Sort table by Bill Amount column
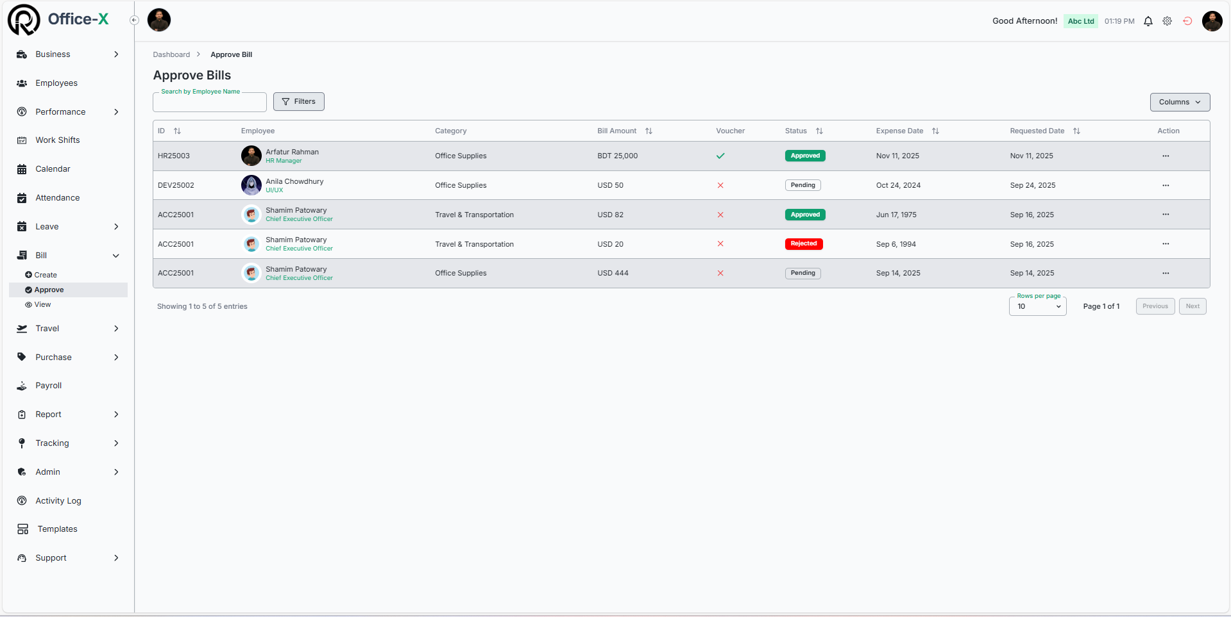The height and width of the screenshot is (617, 1231). coord(649,131)
